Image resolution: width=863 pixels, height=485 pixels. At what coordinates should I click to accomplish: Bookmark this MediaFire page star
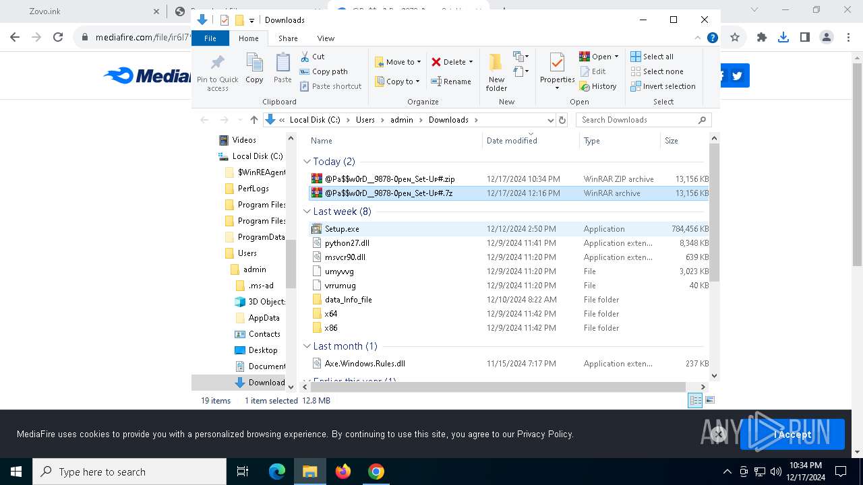(x=735, y=38)
